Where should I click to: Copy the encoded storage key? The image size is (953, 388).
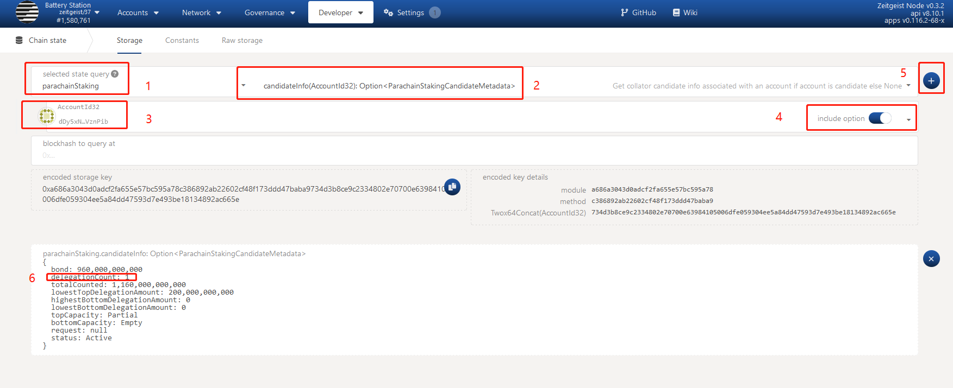click(x=452, y=187)
